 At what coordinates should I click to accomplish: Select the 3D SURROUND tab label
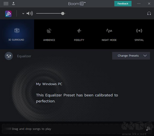[x=16, y=40]
